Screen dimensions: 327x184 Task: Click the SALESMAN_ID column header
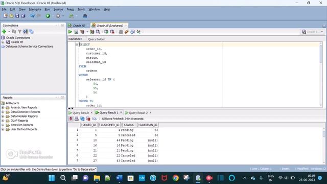tap(148, 125)
